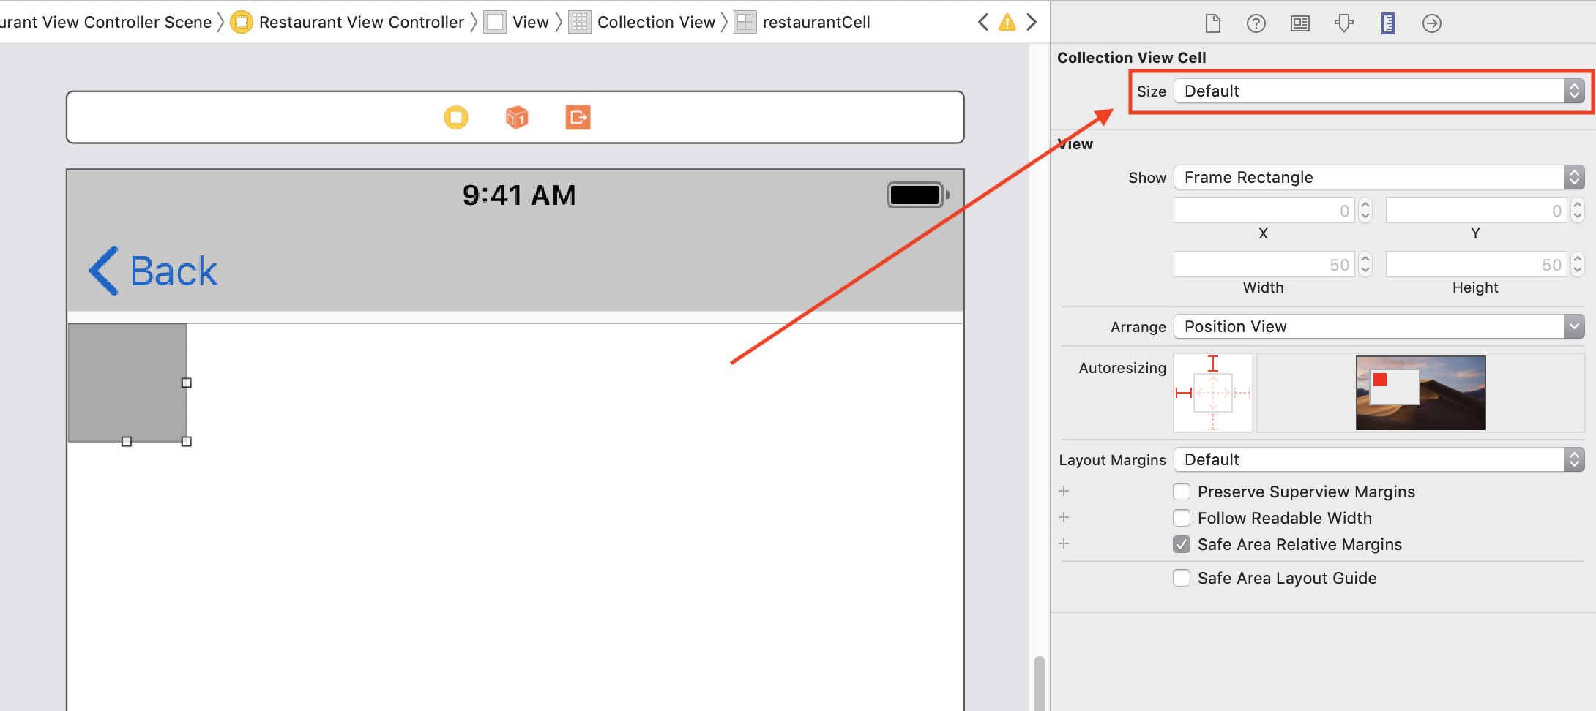
Task: Click the X position stepper
Action: point(1365,211)
